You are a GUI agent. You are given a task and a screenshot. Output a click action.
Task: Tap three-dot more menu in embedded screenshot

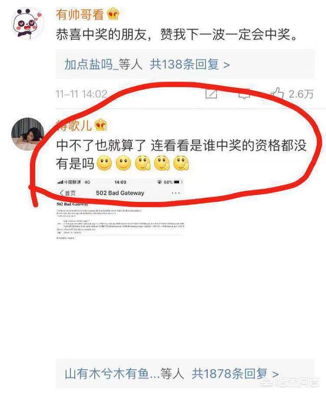click(x=176, y=193)
